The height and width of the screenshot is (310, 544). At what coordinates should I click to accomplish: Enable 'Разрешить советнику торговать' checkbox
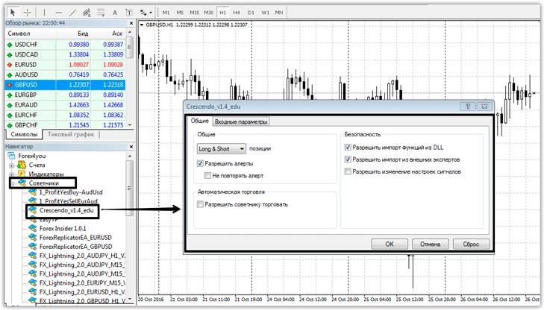(201, 204)
